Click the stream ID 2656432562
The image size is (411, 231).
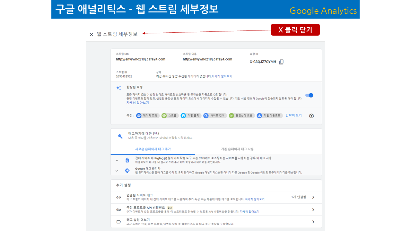[124, 76]
